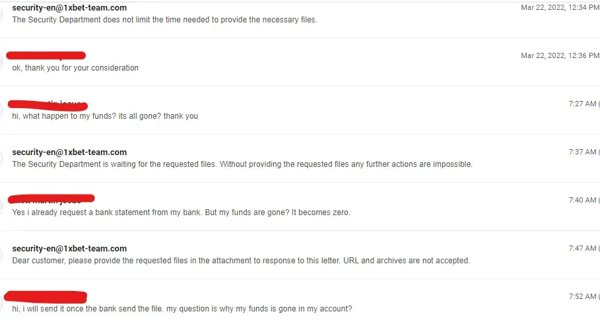Image resolution: width=600 pixels, height=324 pixels.
Task: Click redacted sender name above "what happen to my funds"
Action: pos(48,104)
